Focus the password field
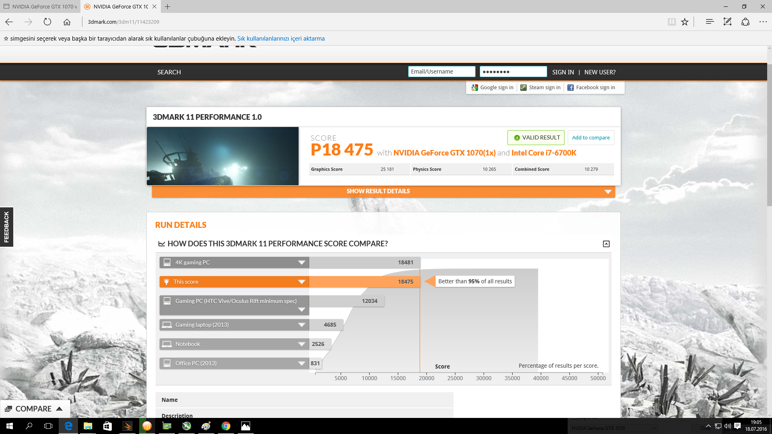Screen dimensions: 772x434 coord(513,72)
